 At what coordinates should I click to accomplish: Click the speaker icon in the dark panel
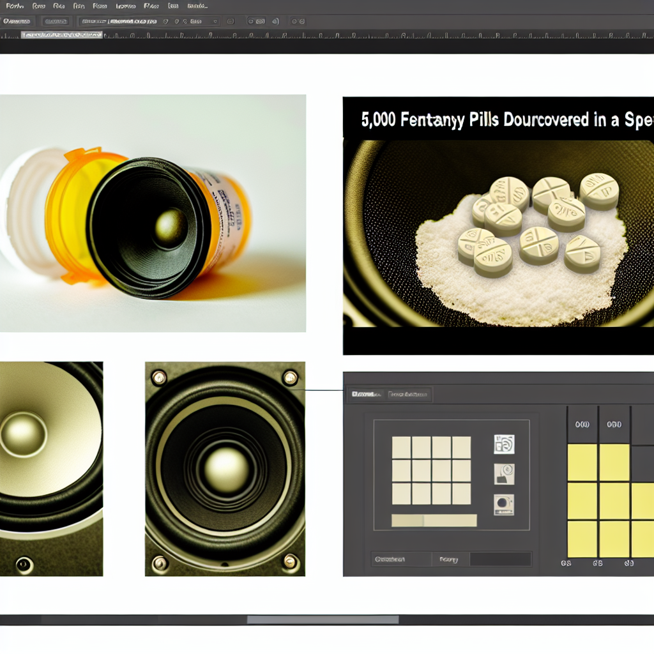(x=504, y=445)
